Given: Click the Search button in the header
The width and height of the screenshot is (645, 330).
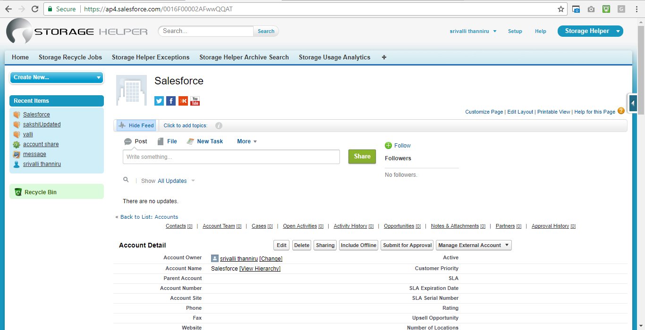Looking at the screenshot, I should (266, 31).
